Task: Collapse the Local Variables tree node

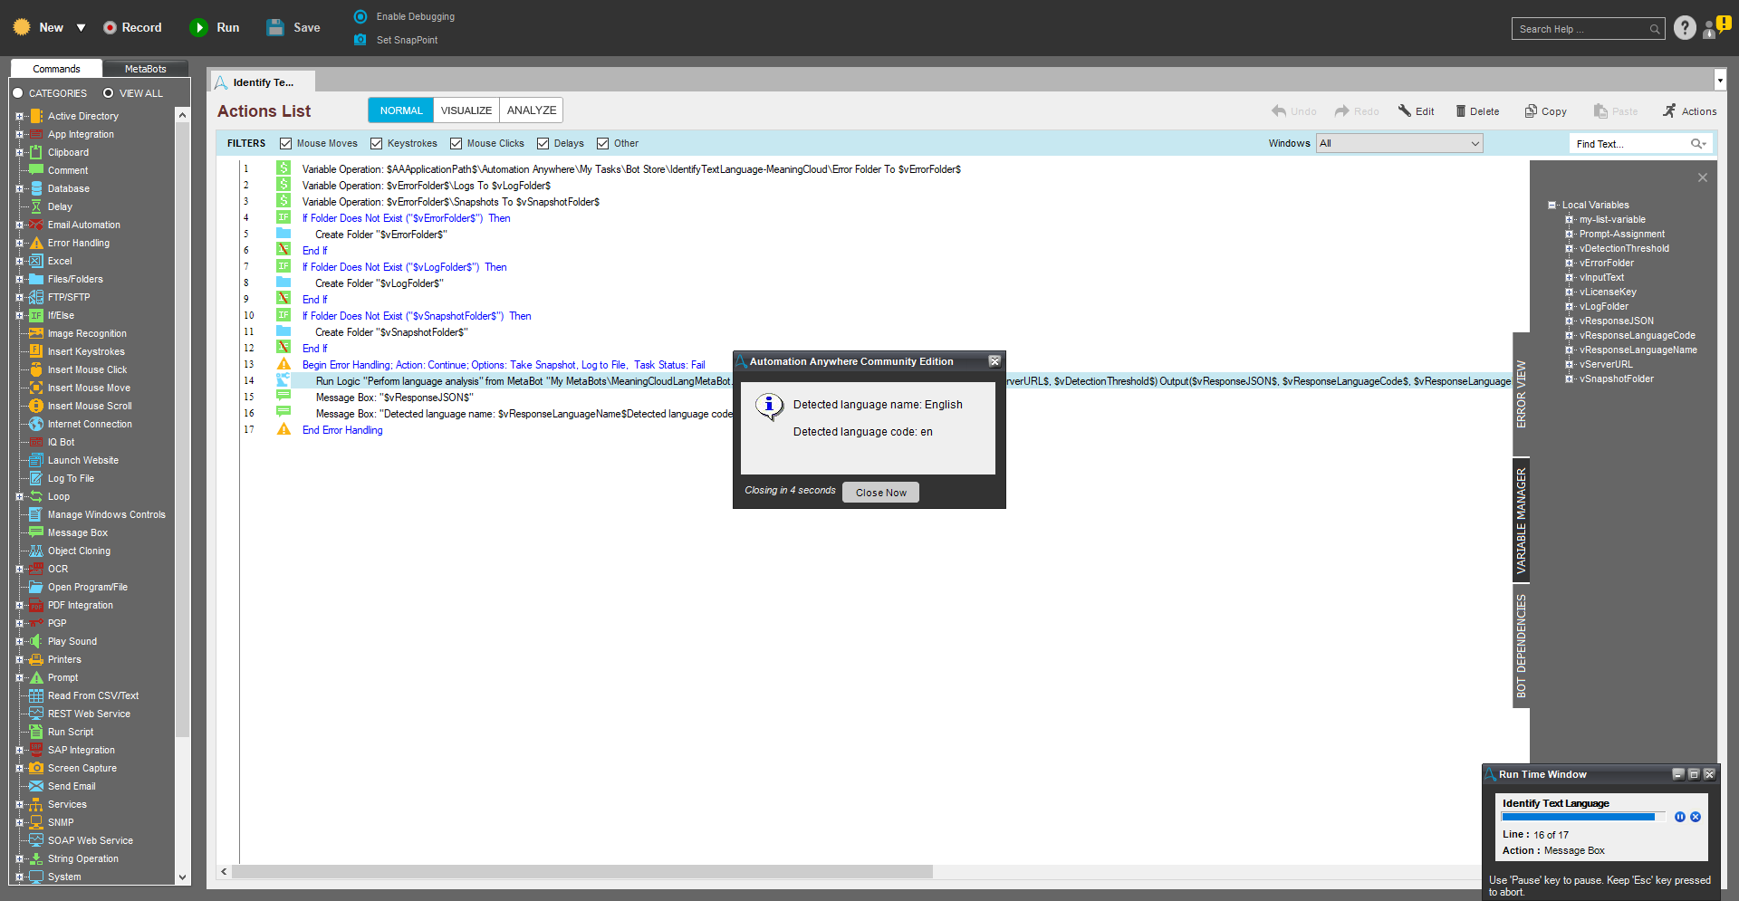Action: tap(1552, 205)
